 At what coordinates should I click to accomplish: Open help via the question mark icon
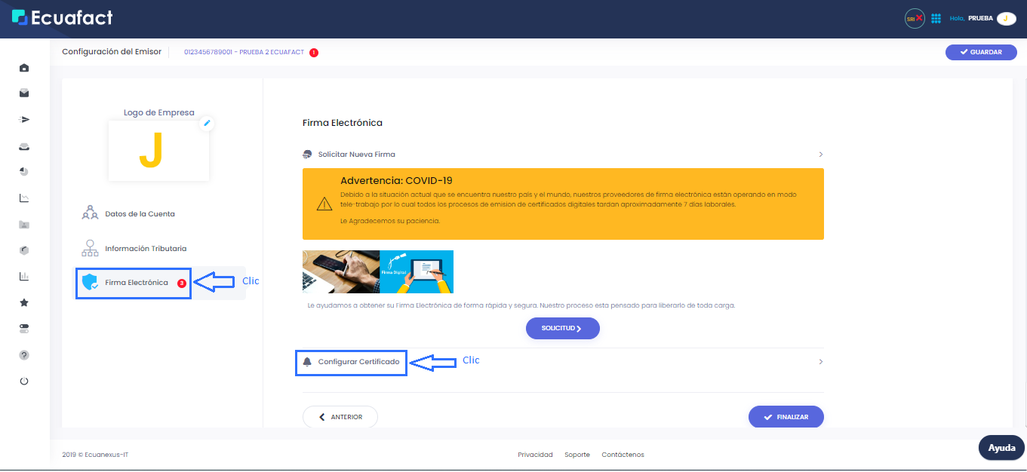click(x=23, y=354)
